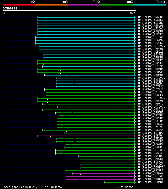168x189 pixels.
Task: Select the query name DC598199
Action: click(x=10, y=8)
